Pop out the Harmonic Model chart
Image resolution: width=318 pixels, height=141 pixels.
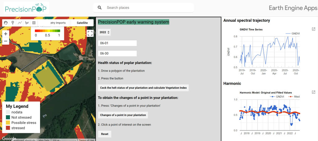pyautogui.click(x=314, y=92)
